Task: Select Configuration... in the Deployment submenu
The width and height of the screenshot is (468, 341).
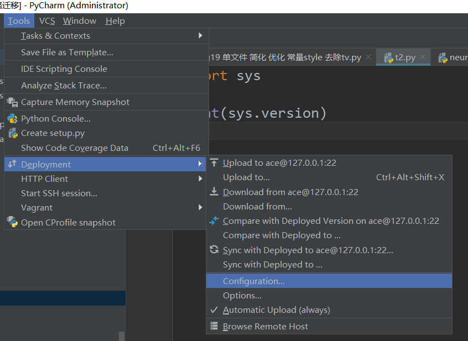Action: [253, 281]
